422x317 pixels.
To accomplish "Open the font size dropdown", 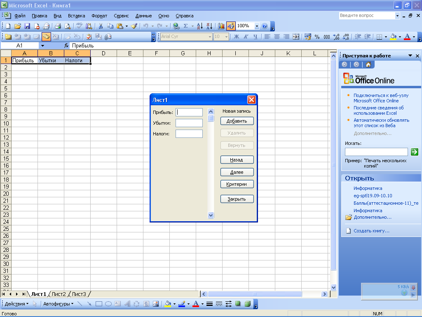I will tap(226, 37).
